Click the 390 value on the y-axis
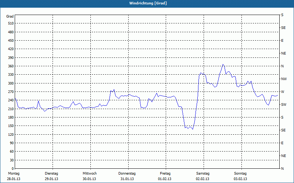 [x=11, y=57]
